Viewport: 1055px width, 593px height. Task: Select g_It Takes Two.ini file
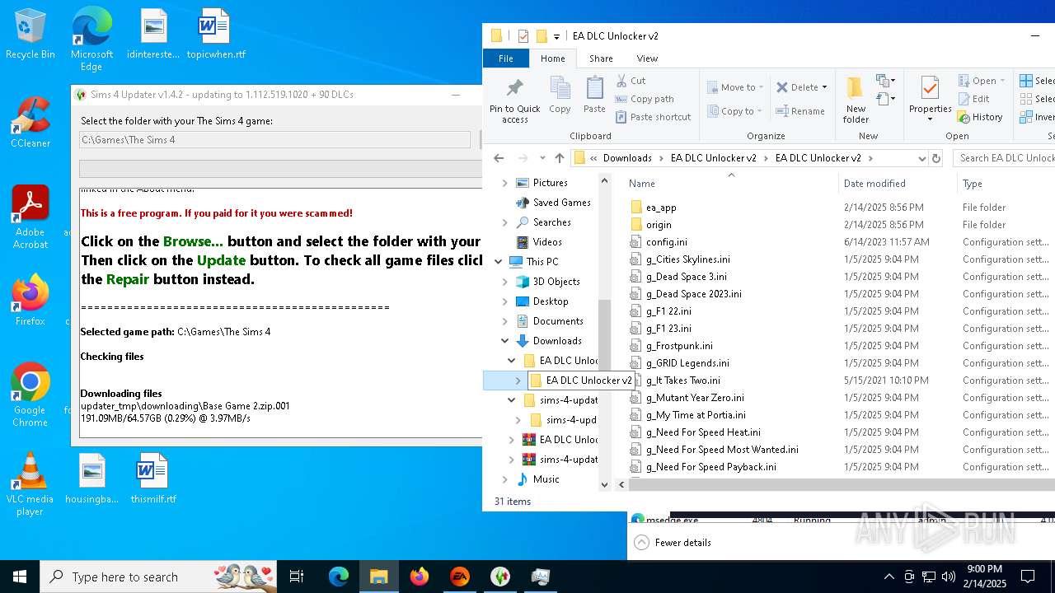682,381
